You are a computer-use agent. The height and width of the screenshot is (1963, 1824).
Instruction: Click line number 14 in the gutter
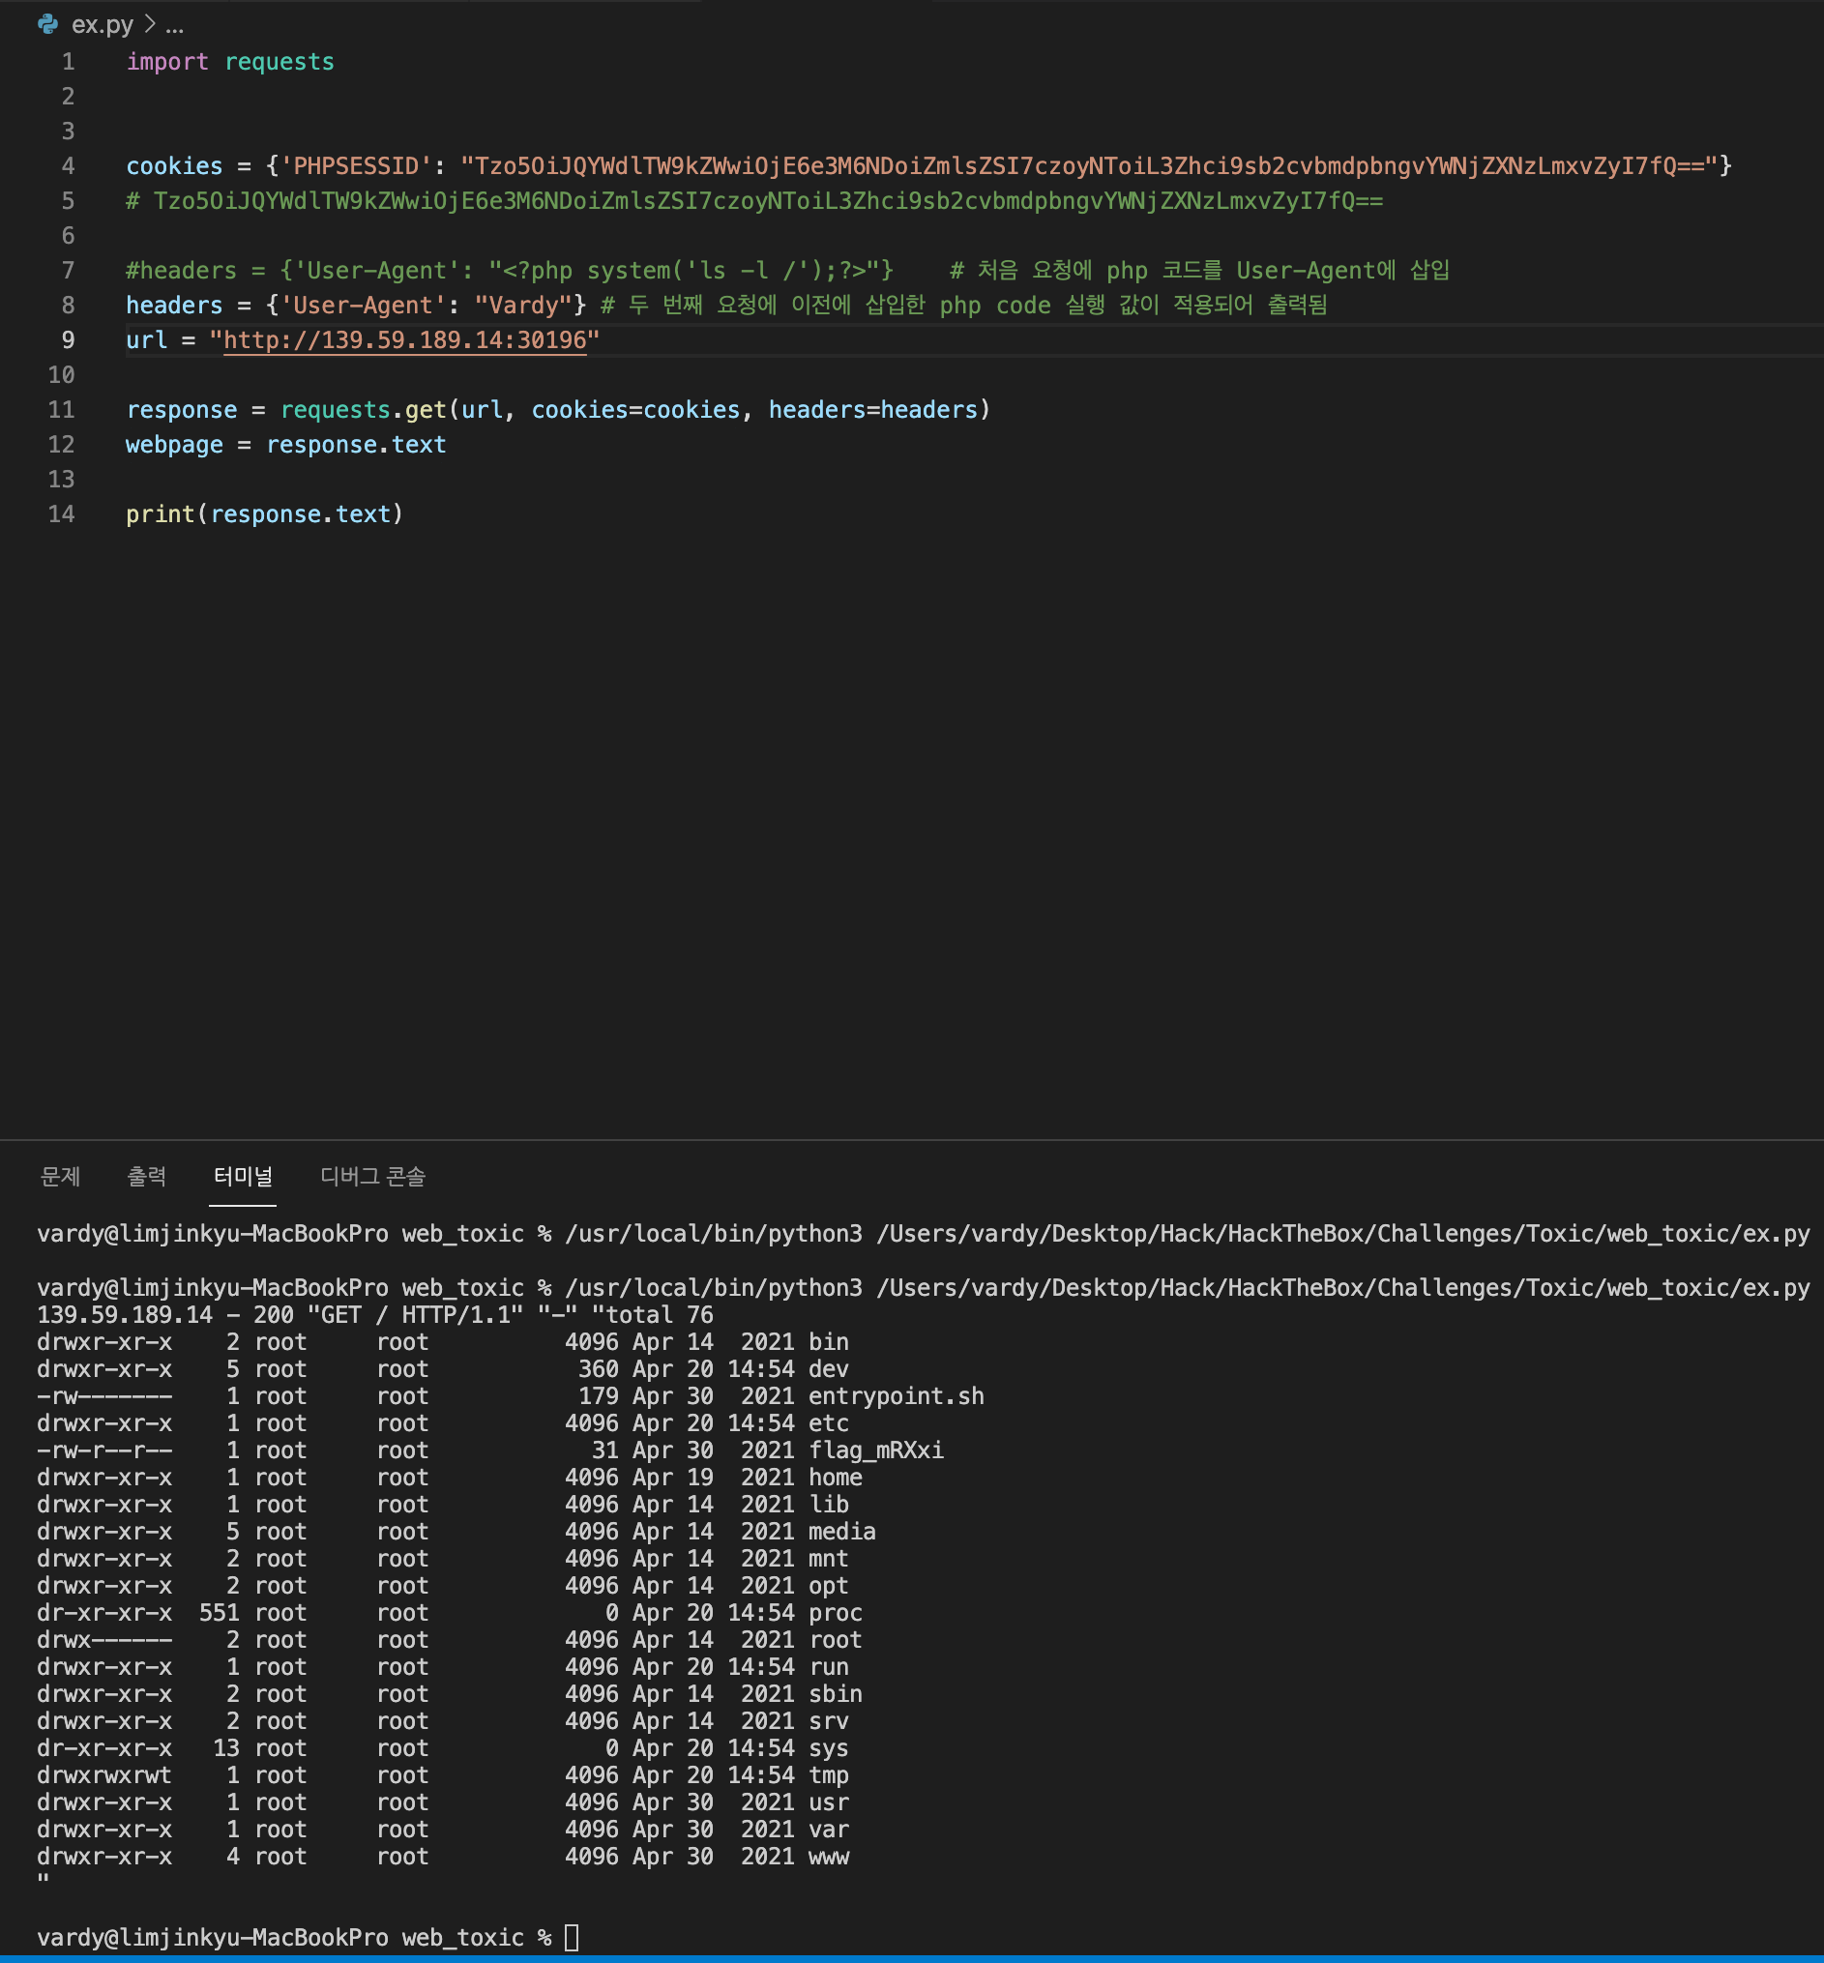tap(61, 513)
